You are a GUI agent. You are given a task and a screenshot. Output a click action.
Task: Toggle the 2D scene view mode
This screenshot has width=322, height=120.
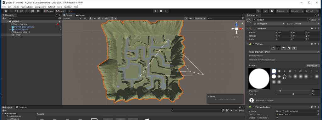(x=85, y=18)
